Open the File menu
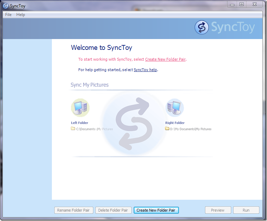 pyautogui.click(x=8, y=15)
